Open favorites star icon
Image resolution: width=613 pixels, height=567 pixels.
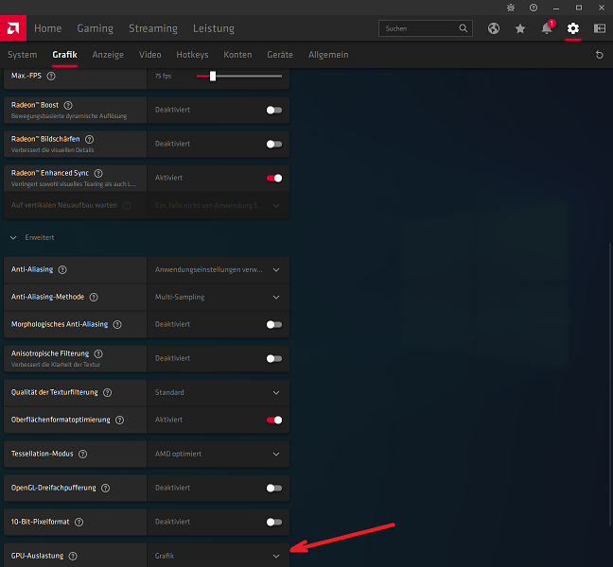(520, 28)
